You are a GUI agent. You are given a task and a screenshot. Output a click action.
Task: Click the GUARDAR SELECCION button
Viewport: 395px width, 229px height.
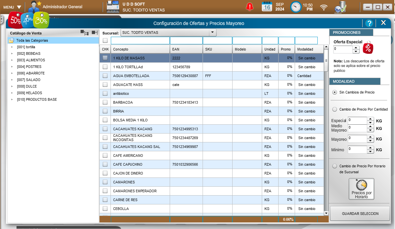[360, 214]
